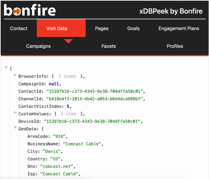The height and width of the screenshot is (179, 209).
Task: Open the Profiles tab
Action: pos(175,46)
